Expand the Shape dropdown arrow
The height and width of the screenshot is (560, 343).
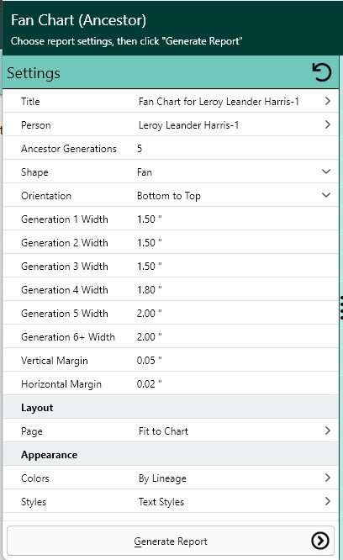(x=326, y=172)
